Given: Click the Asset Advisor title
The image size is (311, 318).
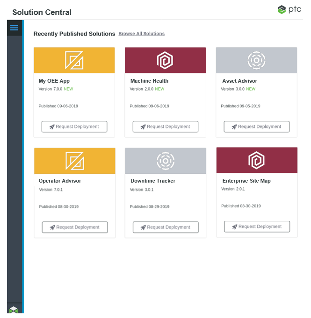Looking at the screenshot, I should click(x=240, y=81).
